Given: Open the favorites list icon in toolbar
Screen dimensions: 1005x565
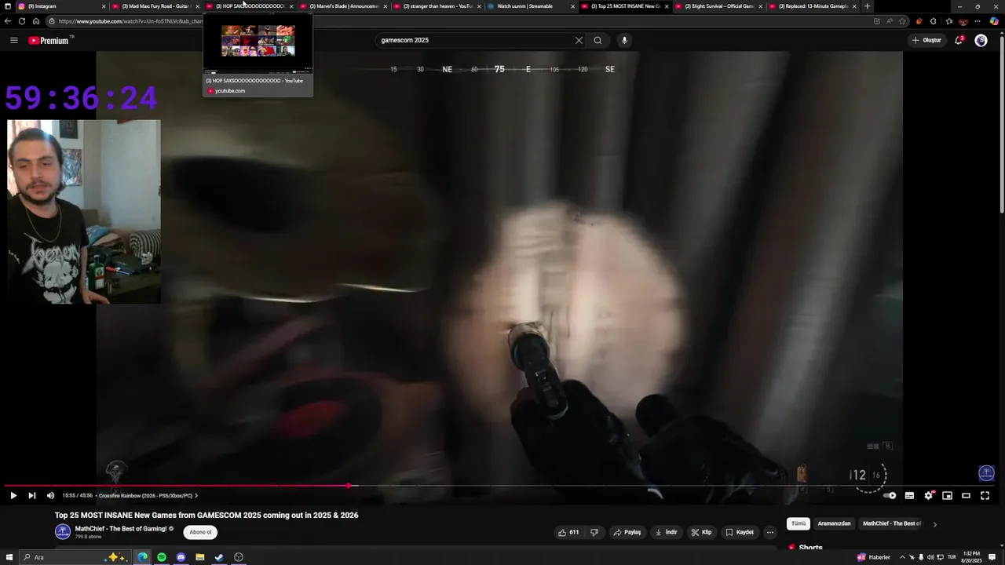Looking at the screenshot, I should [x=948, y=21].
